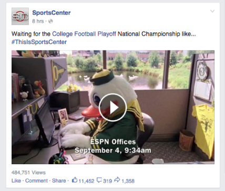Open the 8 hrs timestamp link
This screenshot has height=191, width=225.
coord(38,22)
